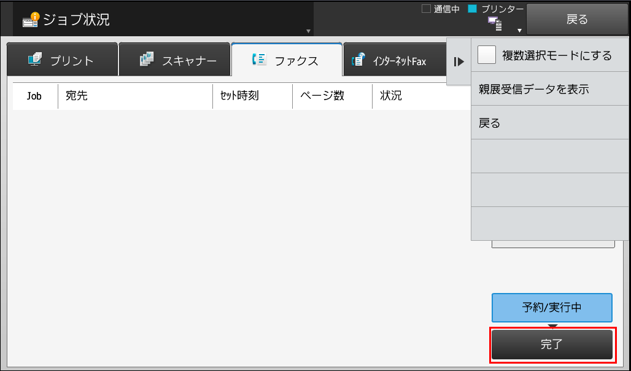Click the プリンター status indicator box
The width and height of the screenshot is (631, 371).
pos(472,9)
